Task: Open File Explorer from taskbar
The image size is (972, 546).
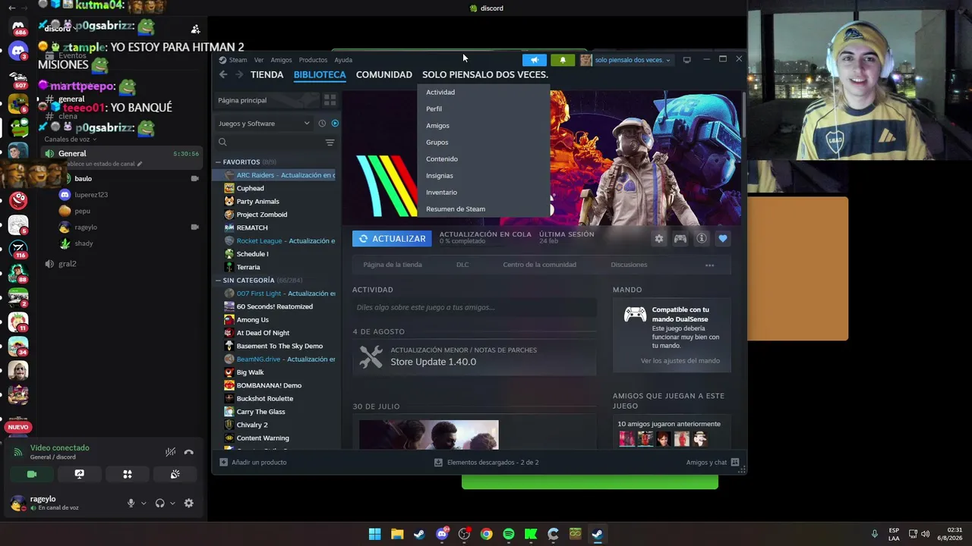Action: tap(397, 534)
